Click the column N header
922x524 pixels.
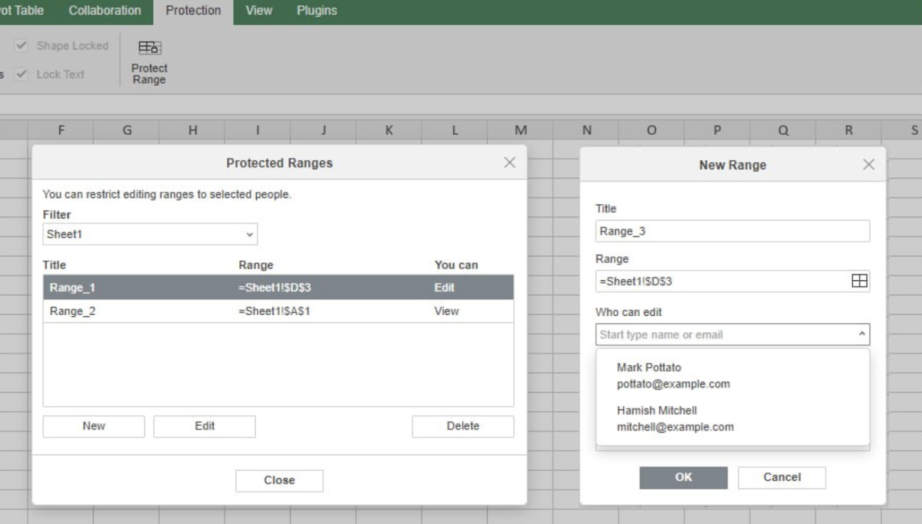(x=586, y=130)
